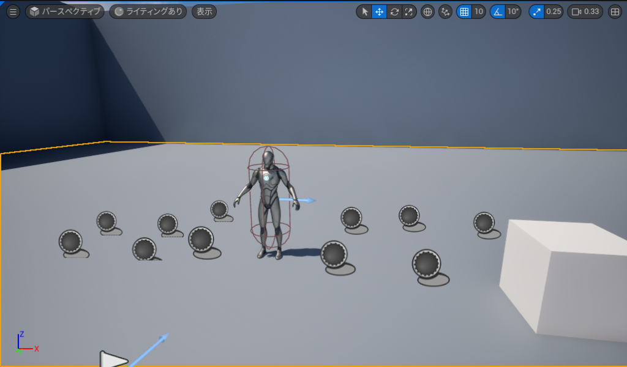The height and width of the screenshot is (367, 627).
Task: Choose the Select (arrow) transform tool
Action: tap(364, 12)
